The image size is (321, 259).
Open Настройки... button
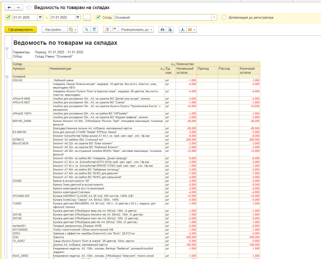tap(54, 29)
